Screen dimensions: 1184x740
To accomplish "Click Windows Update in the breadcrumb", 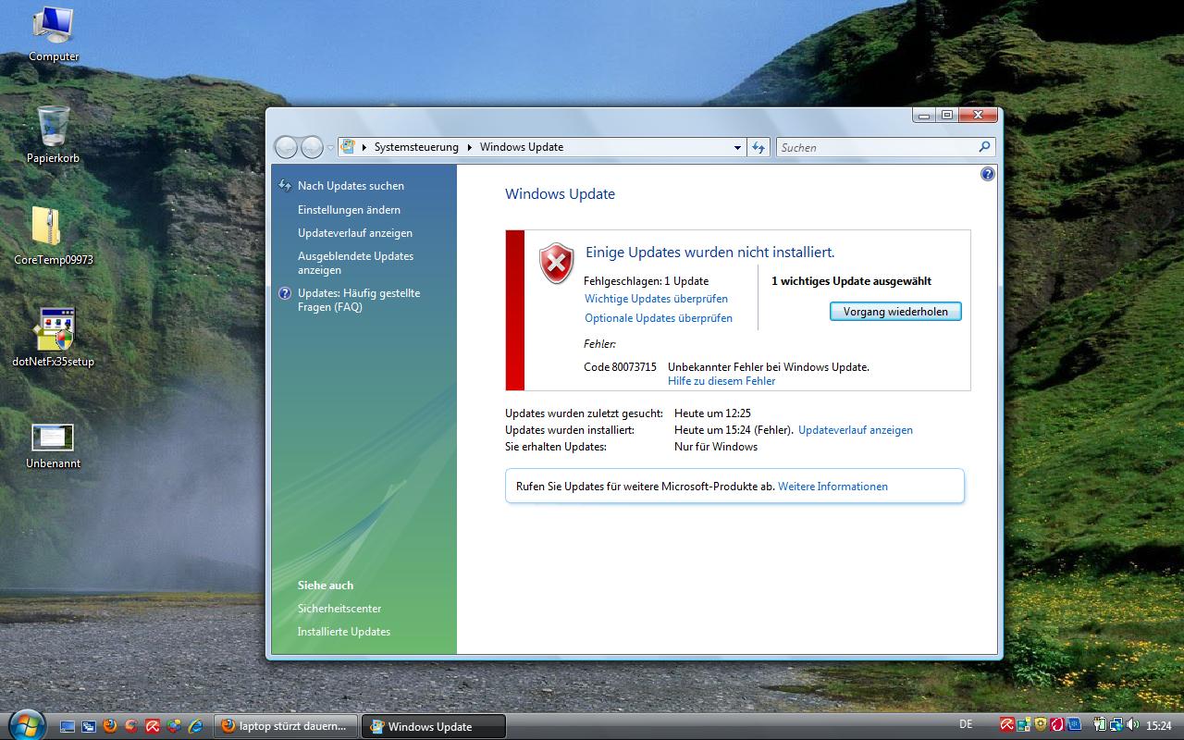I will [x=522, y=147].
